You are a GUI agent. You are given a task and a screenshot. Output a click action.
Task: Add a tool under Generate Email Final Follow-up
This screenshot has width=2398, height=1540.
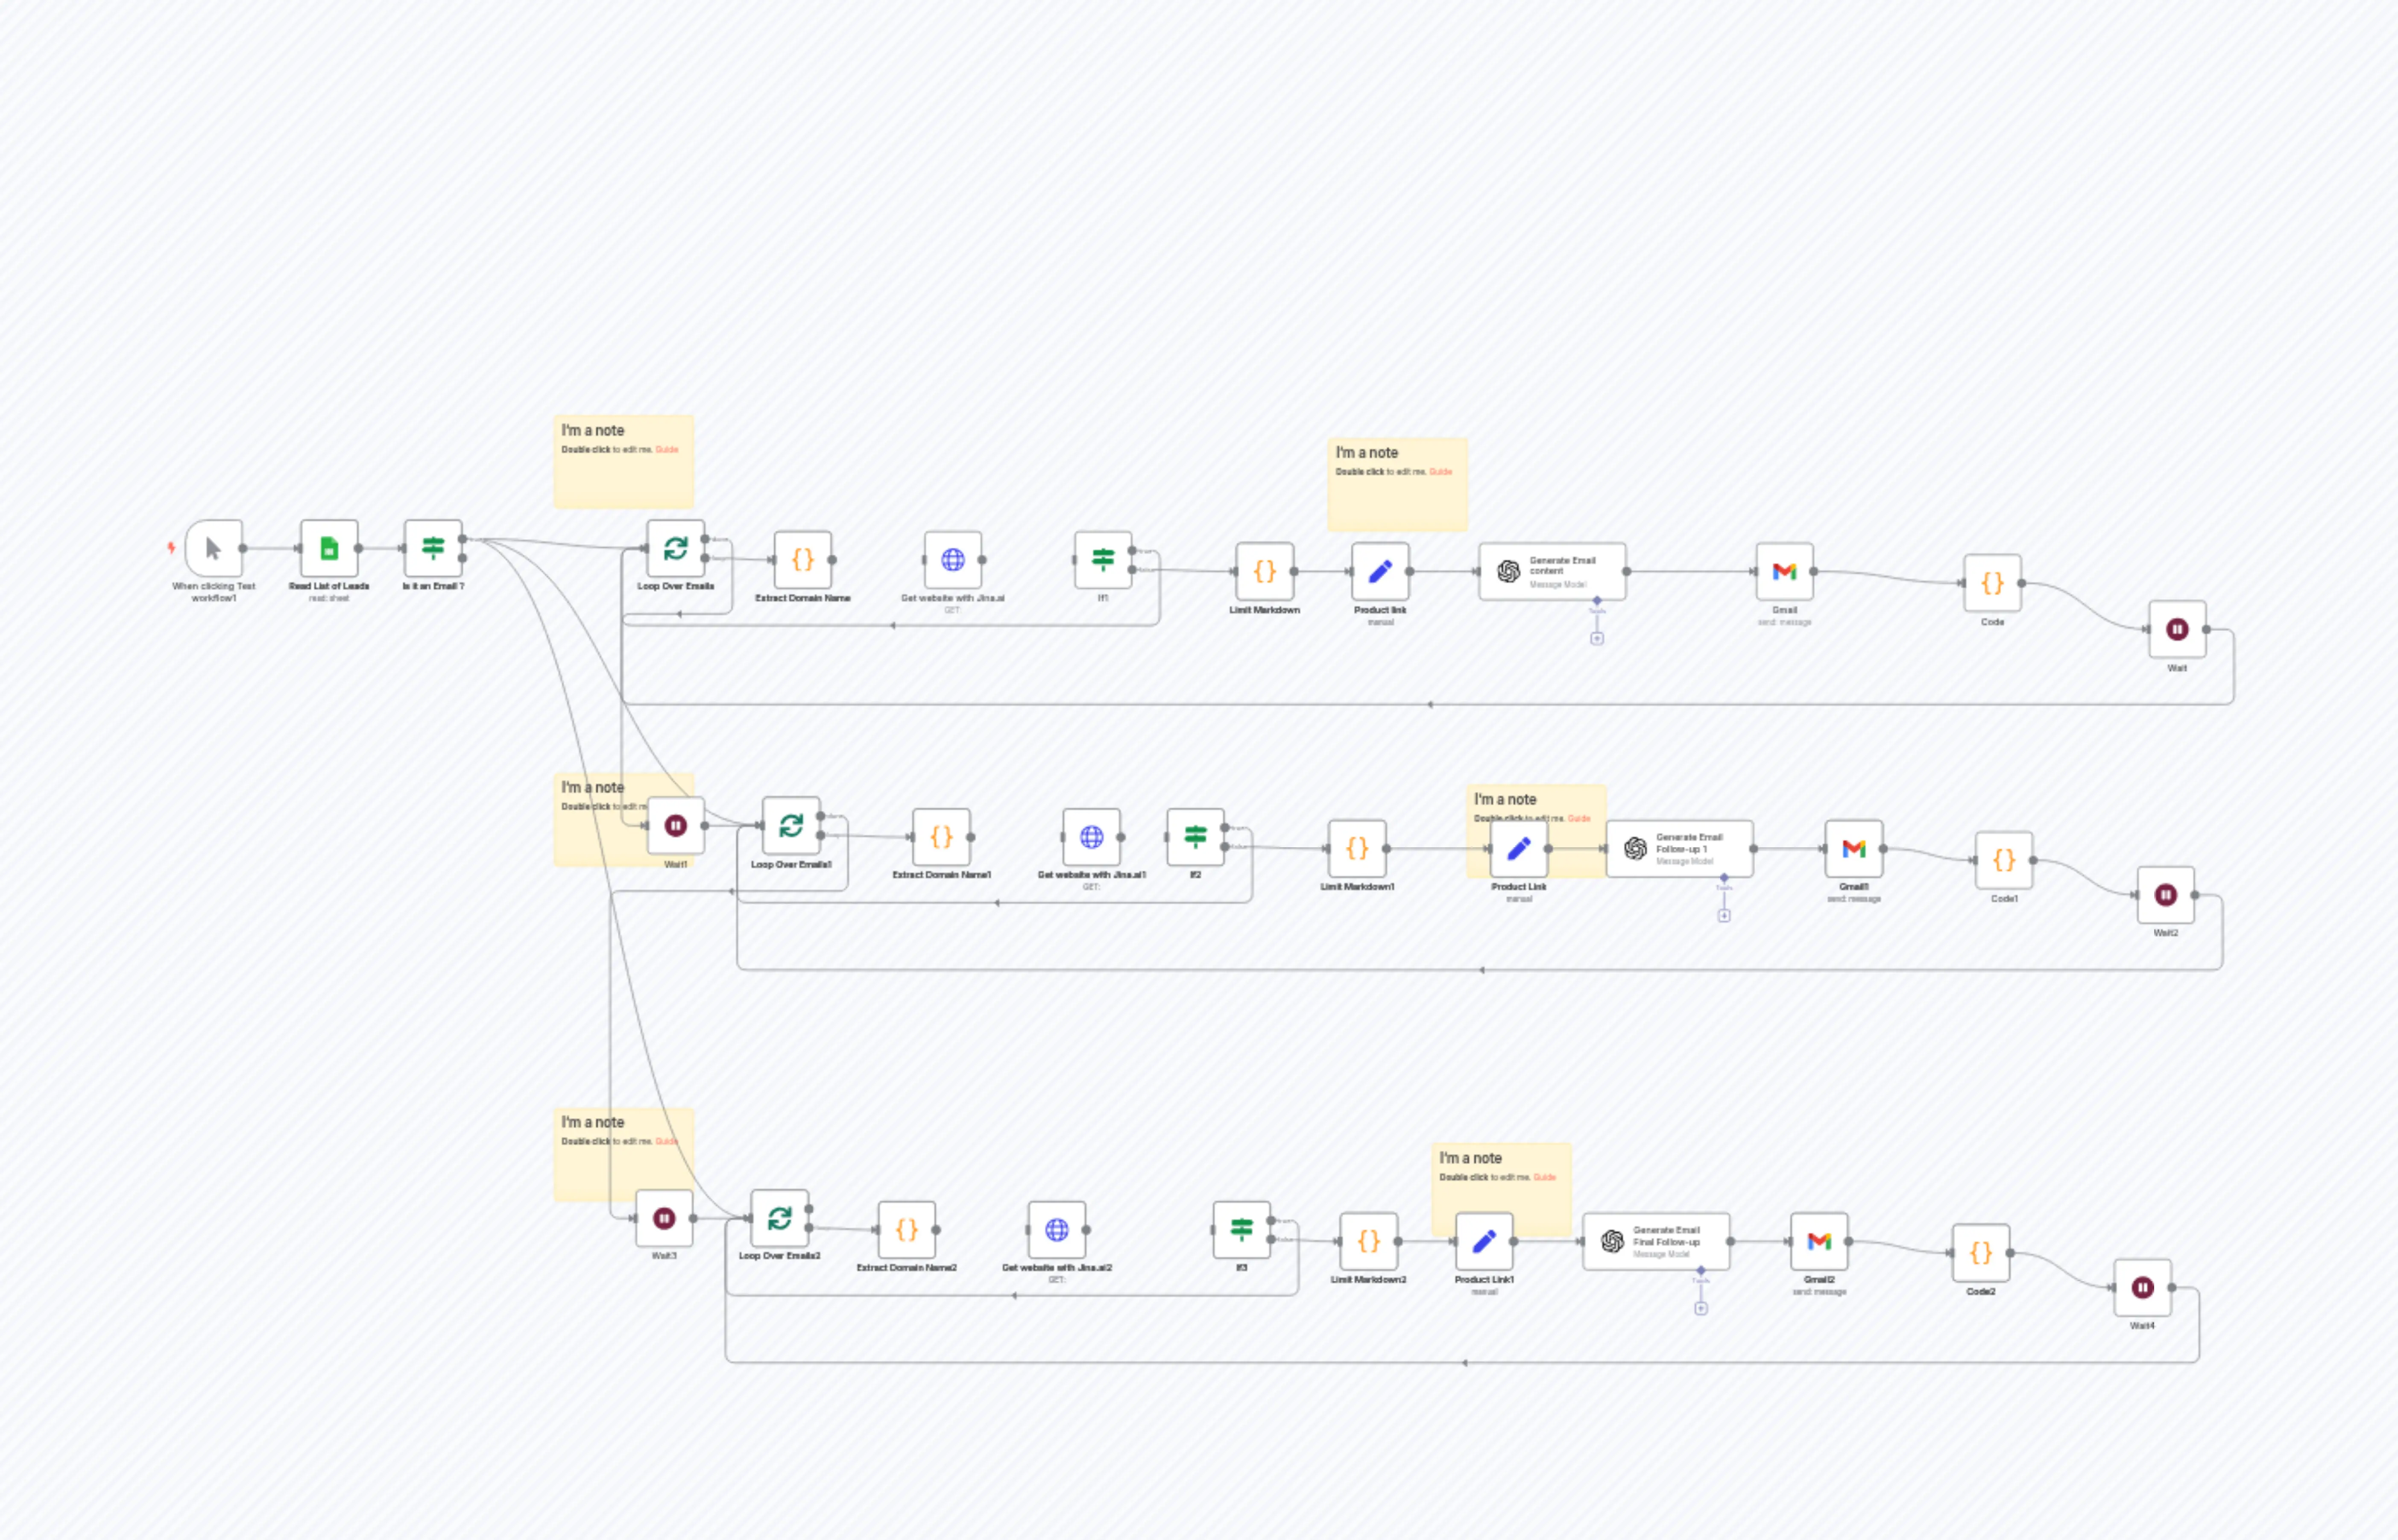(1701, 1309)
